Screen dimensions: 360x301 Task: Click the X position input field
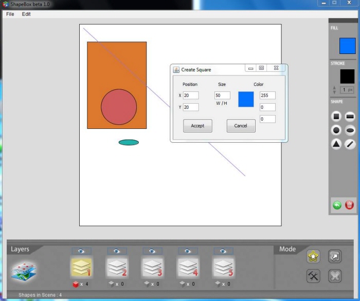(191, 96)
